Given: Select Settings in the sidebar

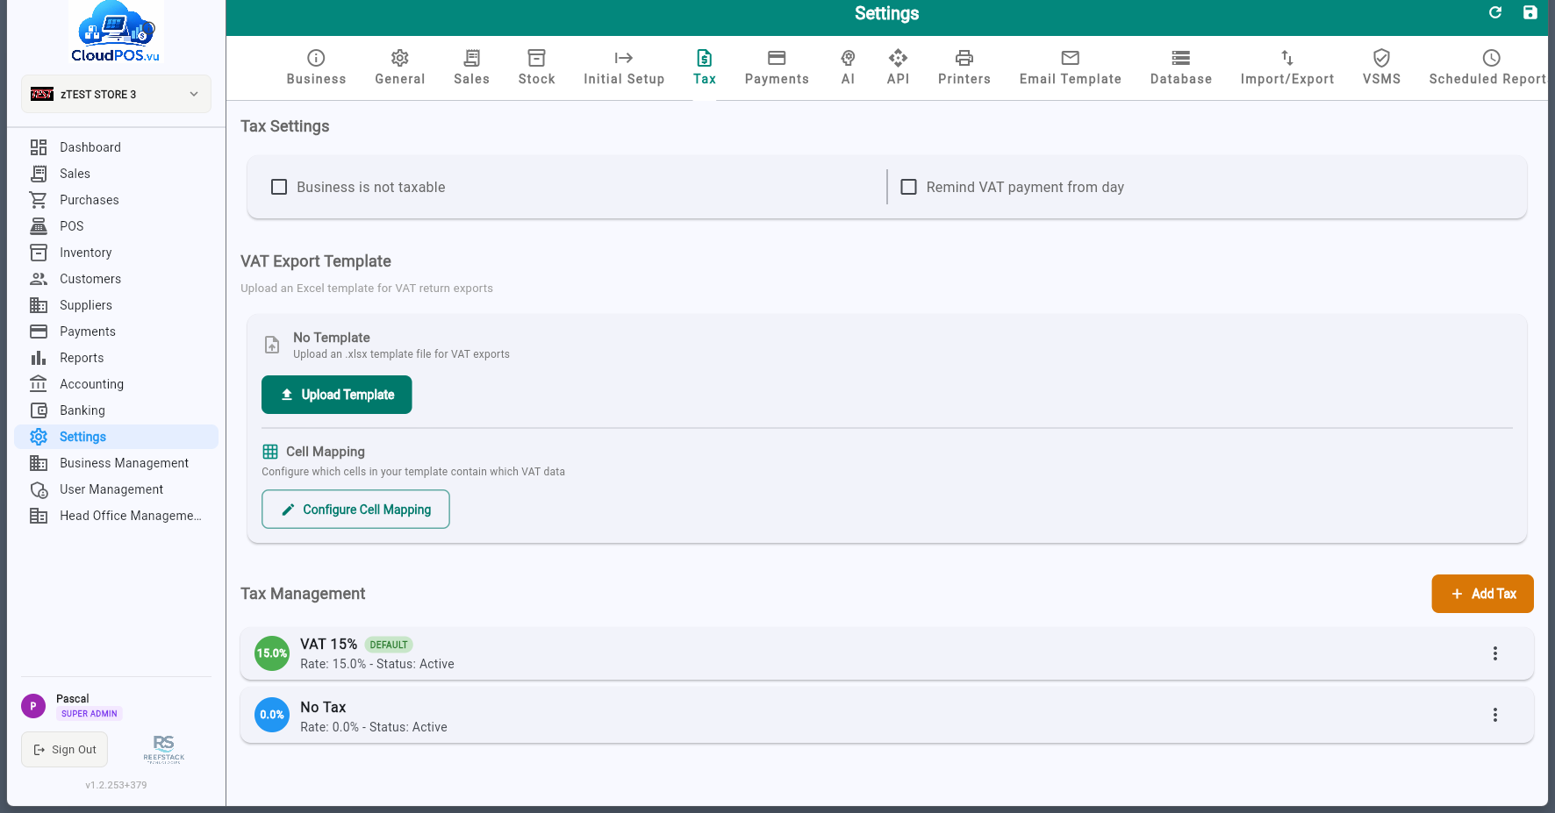Looking at the screenshot, I should pos(116,437).
